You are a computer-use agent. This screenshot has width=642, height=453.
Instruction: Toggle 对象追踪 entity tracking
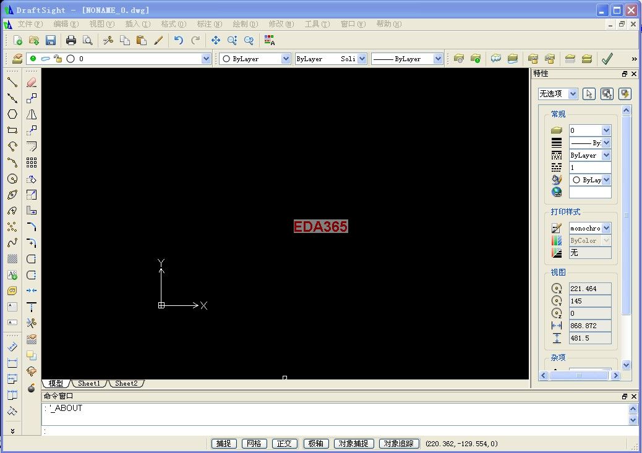click(x=399, y=444)
